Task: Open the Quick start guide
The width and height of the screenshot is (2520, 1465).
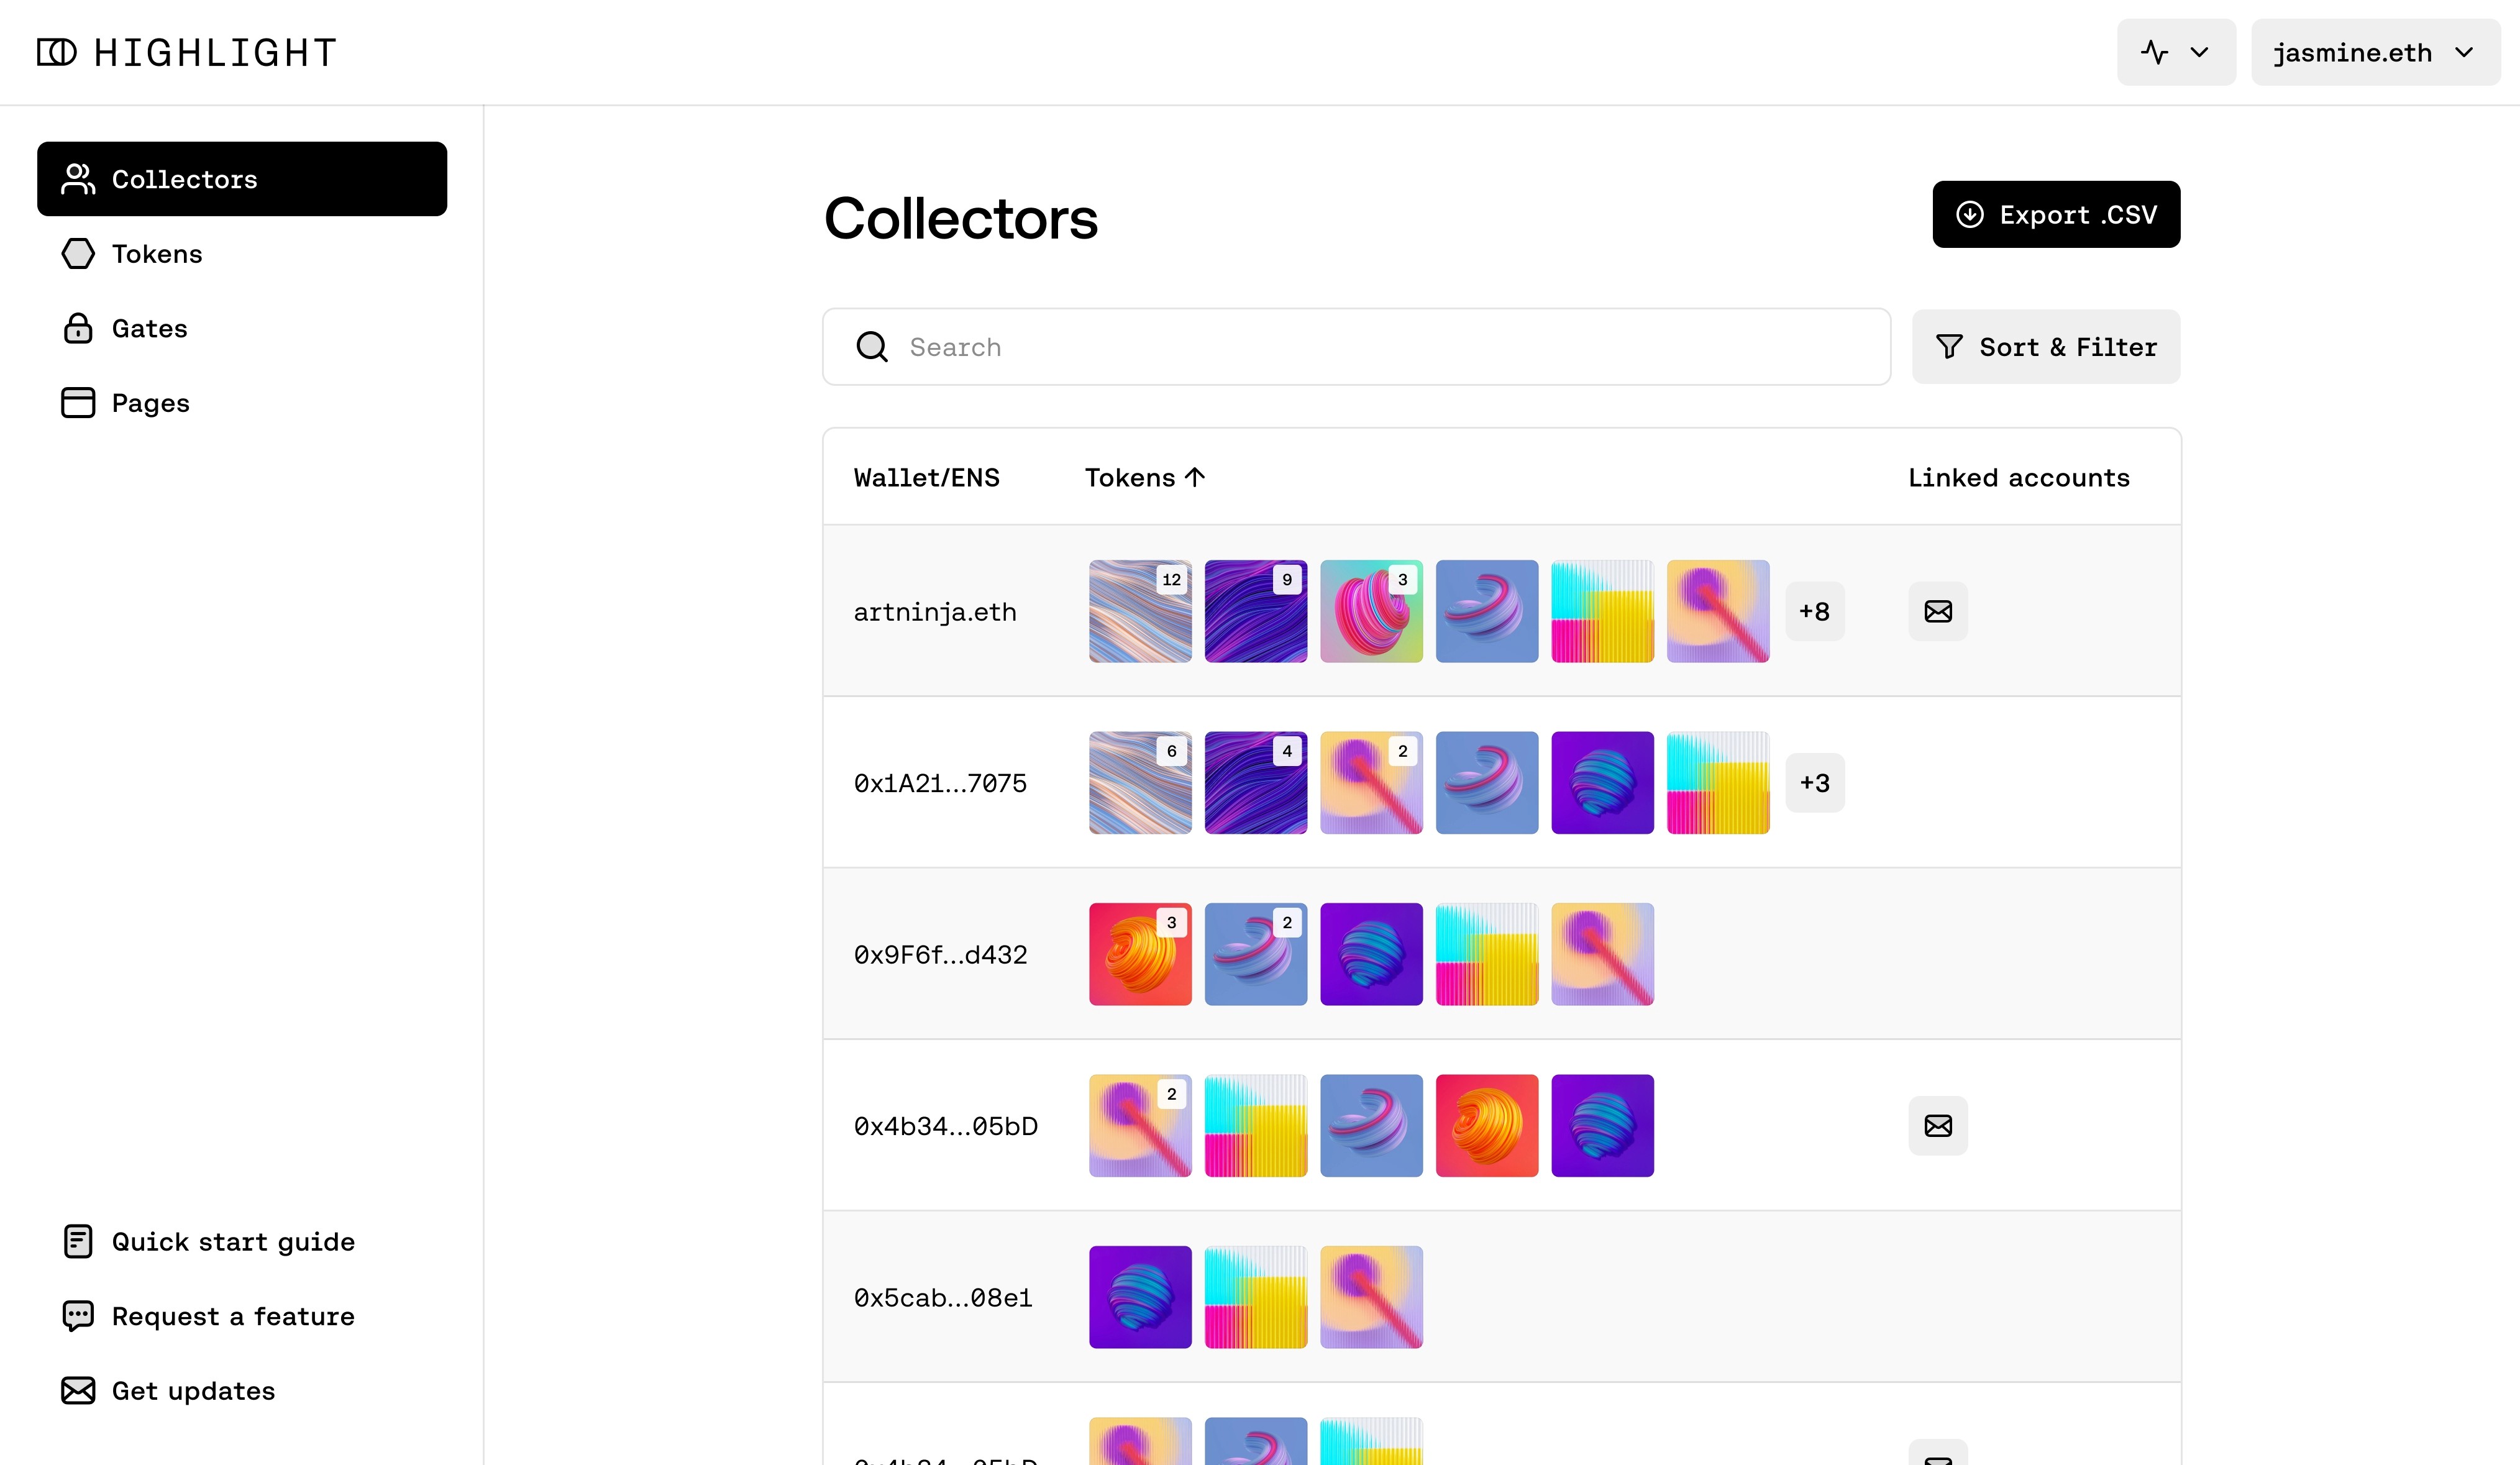Action: tap(232, 1242)
